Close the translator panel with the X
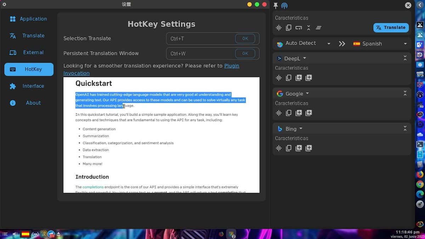The width and height of the screenshot is (425, 239). coord(408,5)
